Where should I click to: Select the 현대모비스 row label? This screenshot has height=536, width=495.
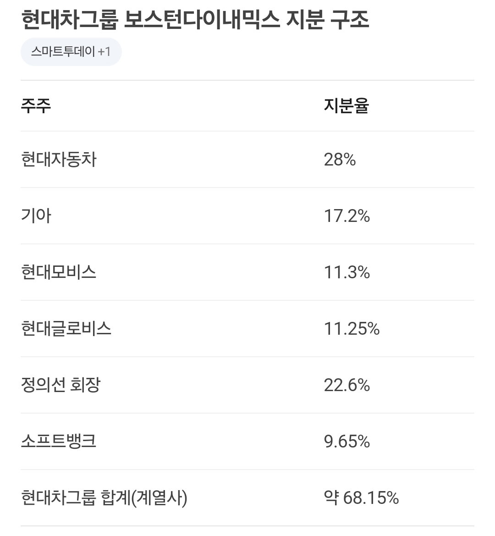point(59,272)
